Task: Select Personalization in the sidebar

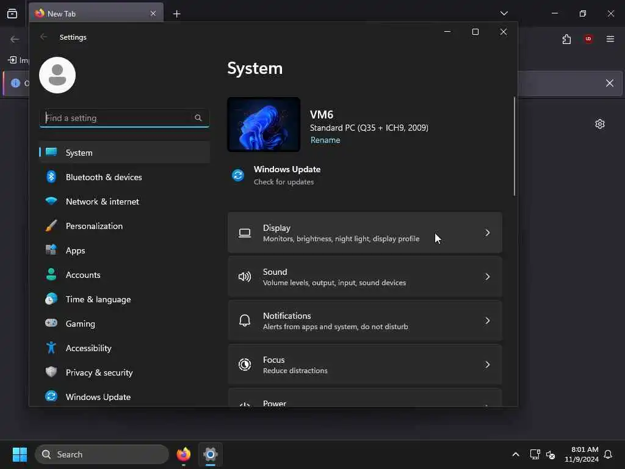Action: tap(125, 226)
